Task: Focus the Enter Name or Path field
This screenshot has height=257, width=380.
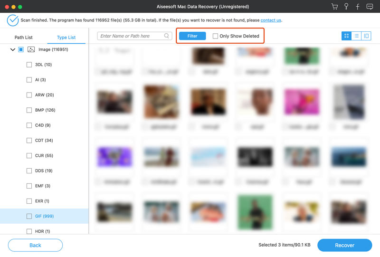Action: (x=131, y=36)
